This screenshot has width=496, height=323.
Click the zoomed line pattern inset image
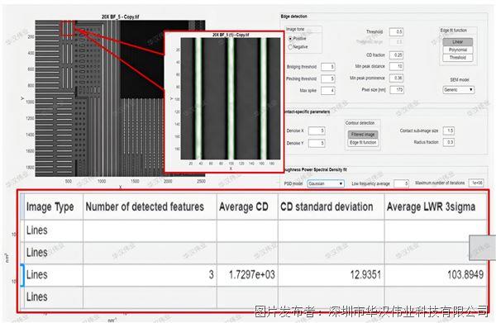pyautogui.click(x=231, y=98)
